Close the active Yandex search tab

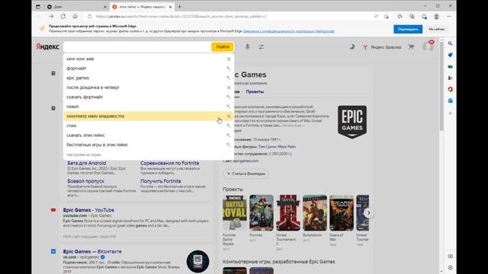point(170,7)
